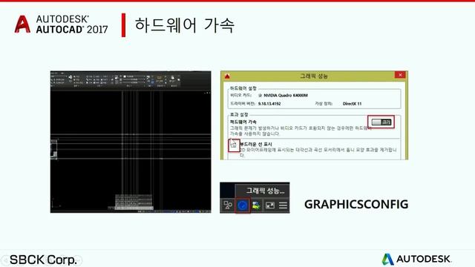Image resolution: width=475 pixels, height=267 pixels.
Task: Select driver version 9.18.13.4192 text
Action: tap(269, 104)
